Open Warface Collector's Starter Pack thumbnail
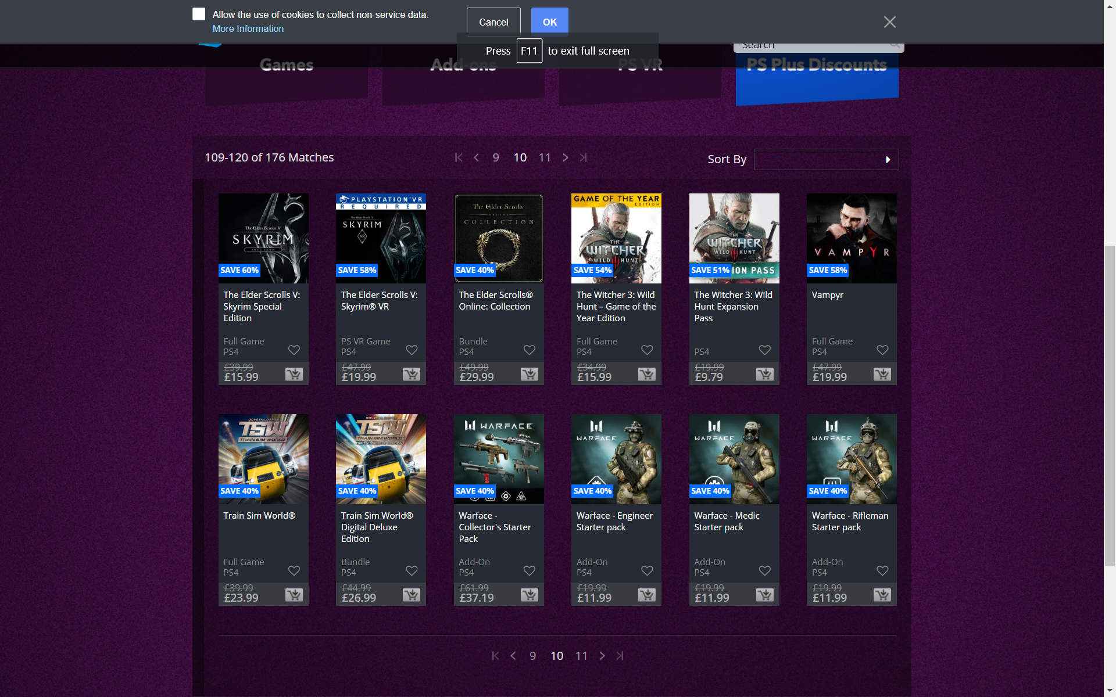This screenshot has height=697, width=1116. 499,459
